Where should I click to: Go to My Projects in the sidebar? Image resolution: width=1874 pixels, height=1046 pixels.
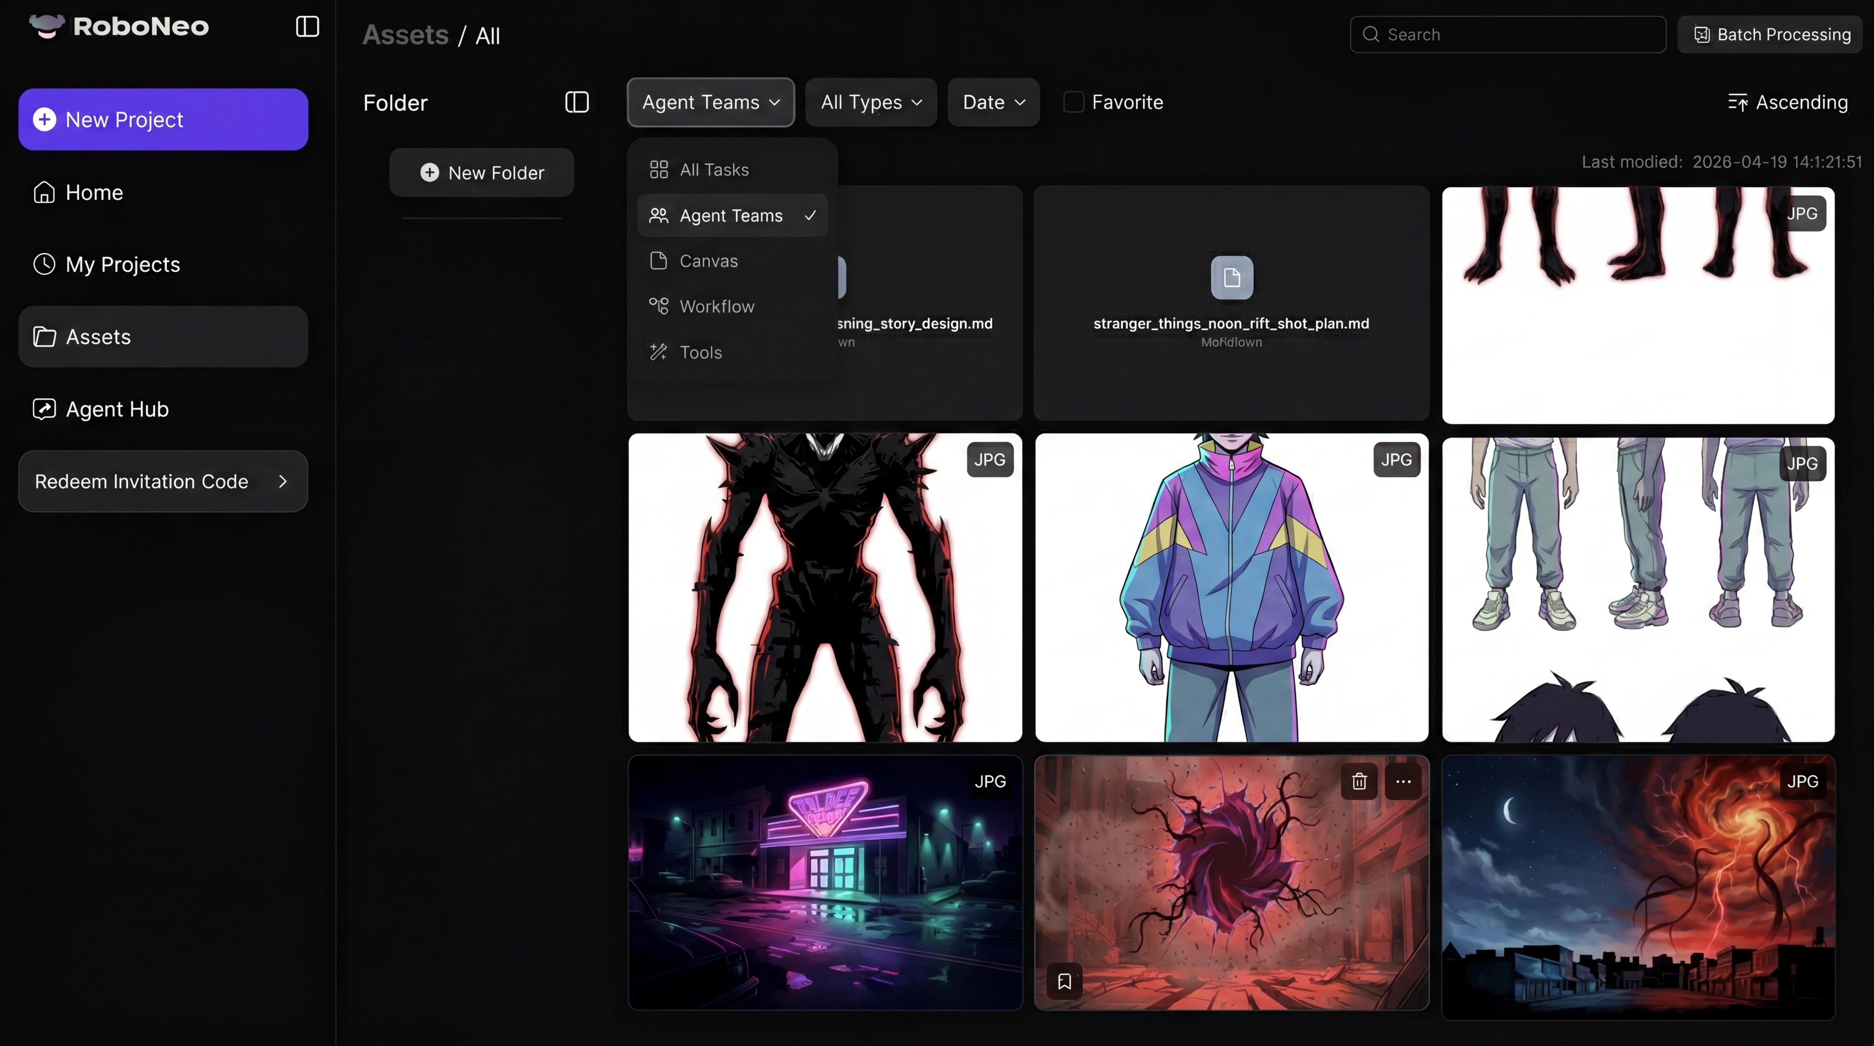coord(122,264)
